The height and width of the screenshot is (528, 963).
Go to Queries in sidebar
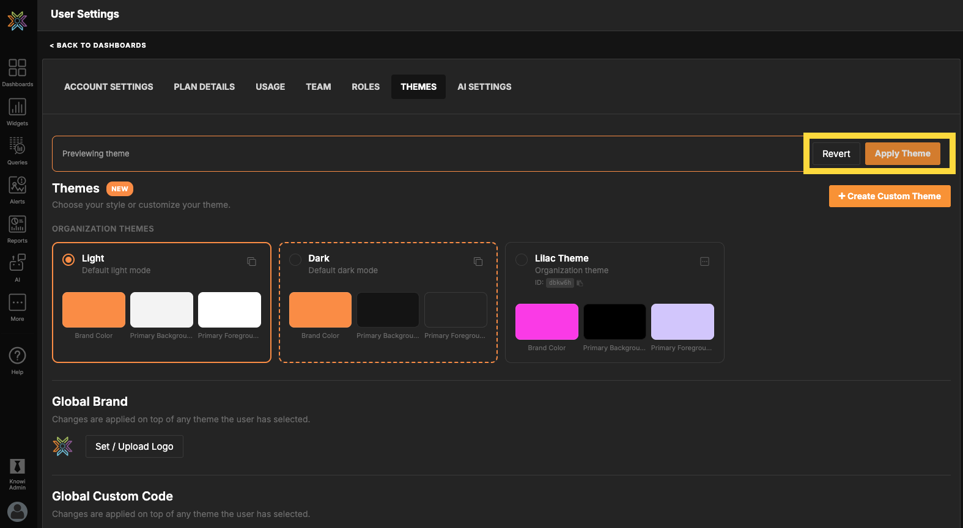click(x=17, y=146)
